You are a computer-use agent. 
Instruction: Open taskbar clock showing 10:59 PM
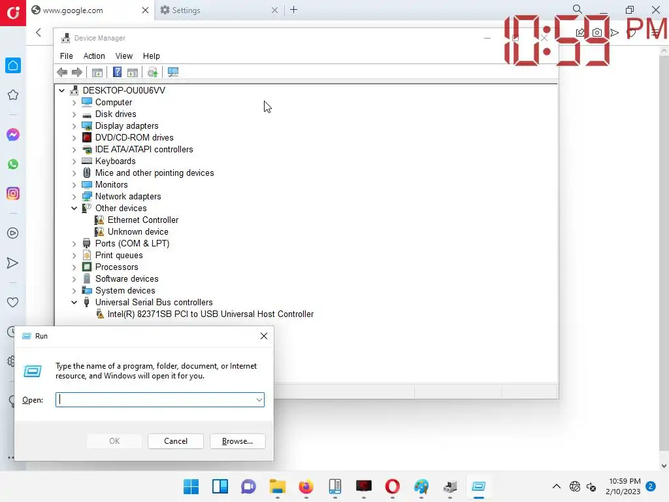pos(623,486)
